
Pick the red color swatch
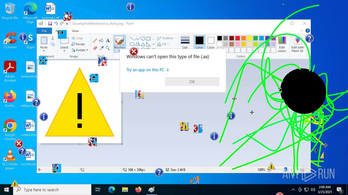(x=238, y=38)
